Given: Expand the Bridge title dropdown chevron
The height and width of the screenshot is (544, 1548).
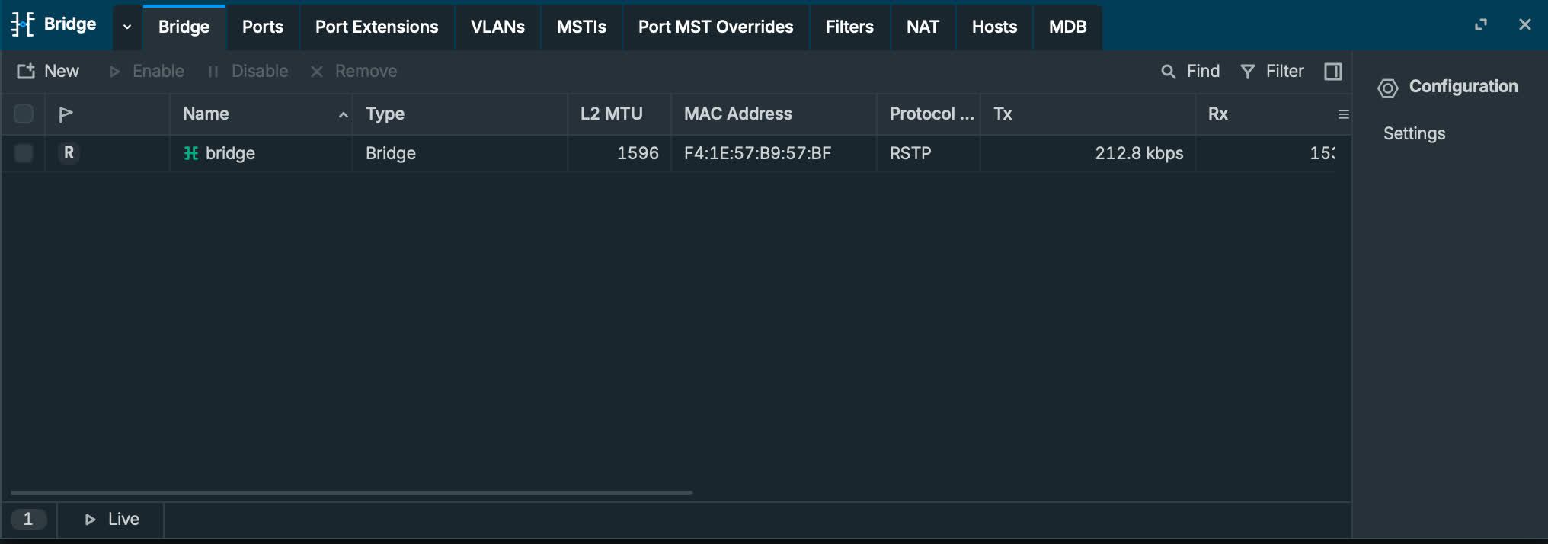Looking at the screenshot, I should (127, 27).
